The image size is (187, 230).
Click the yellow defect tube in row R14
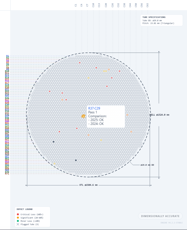pyautogui.click(x=89, y=78)
